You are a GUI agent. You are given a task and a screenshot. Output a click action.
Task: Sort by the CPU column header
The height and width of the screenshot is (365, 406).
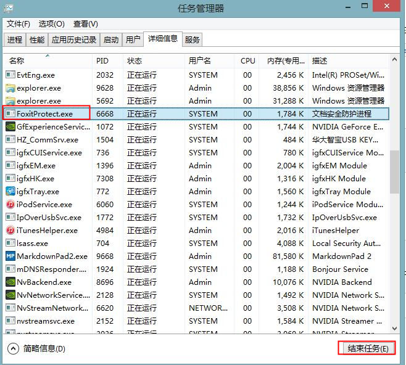coord(247,60)
